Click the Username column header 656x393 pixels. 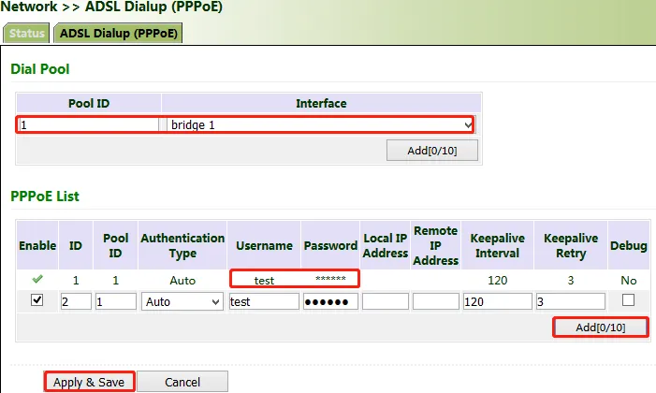tap(264, 246)
